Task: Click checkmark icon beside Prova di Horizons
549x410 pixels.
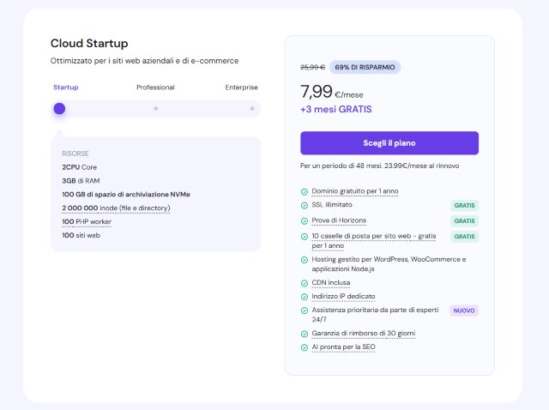Action: coord(305,221)
